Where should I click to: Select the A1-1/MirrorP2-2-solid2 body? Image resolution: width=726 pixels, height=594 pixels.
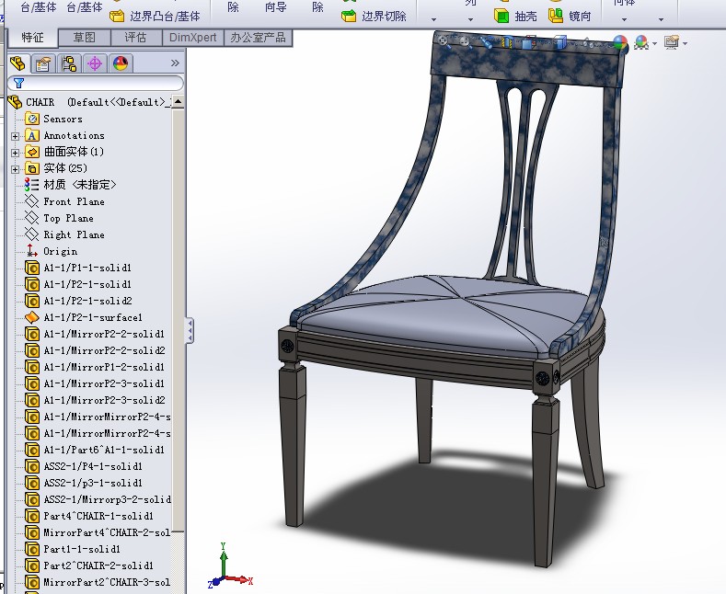pos(104,350)
